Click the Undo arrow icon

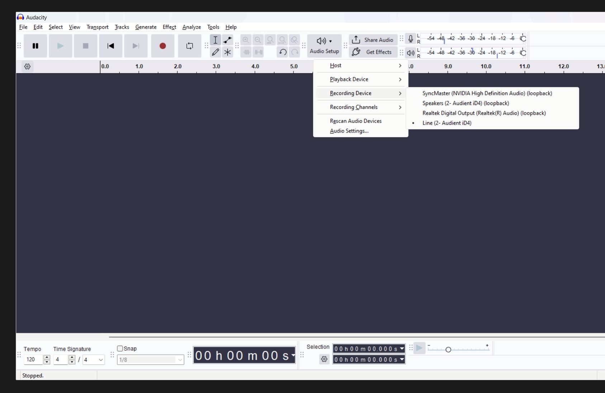pyautogui.click(x=283, y=52)
